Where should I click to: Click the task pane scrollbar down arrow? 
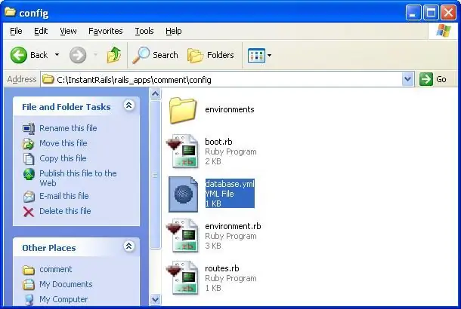tap(156, 300)
